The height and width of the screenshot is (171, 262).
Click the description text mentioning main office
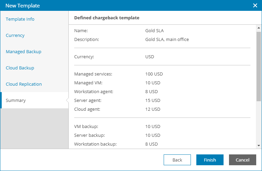coord(167,40)
